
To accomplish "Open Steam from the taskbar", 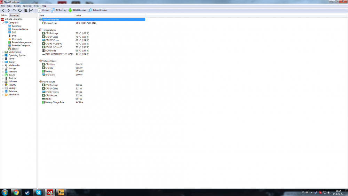I will [27, 193].
